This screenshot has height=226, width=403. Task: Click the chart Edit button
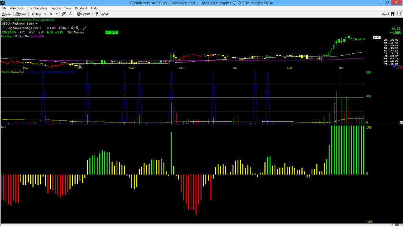point(51,28)
